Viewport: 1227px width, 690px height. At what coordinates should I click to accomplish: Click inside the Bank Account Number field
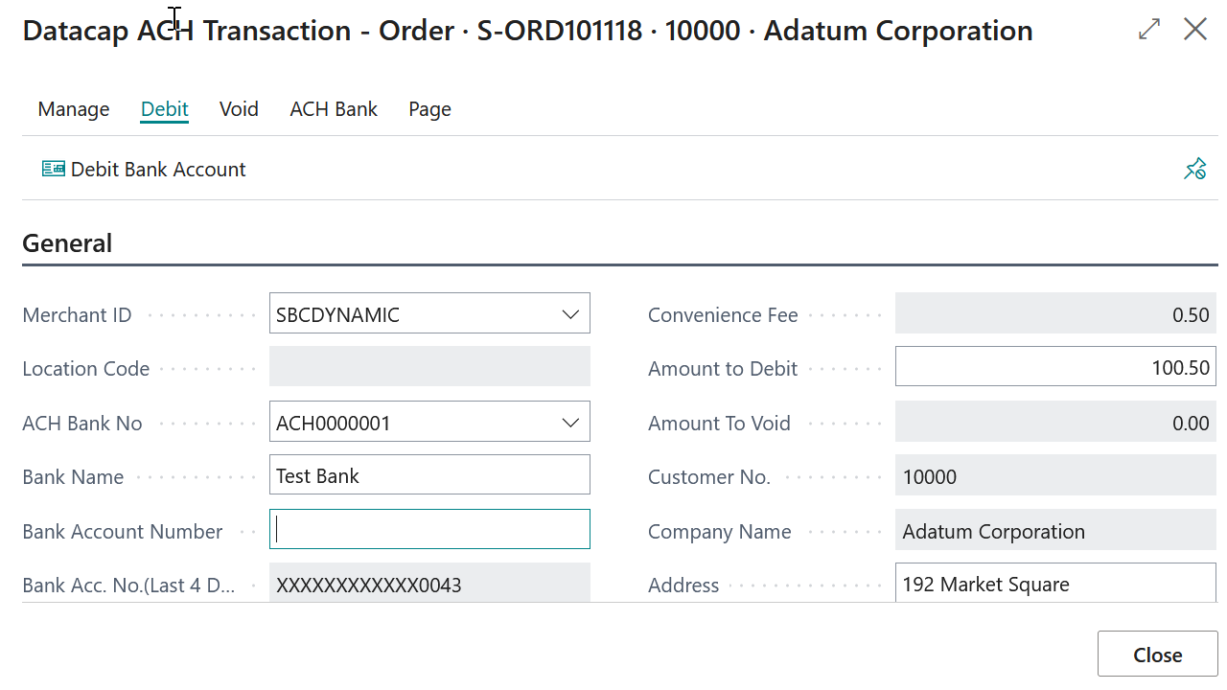tap(429, 528)
